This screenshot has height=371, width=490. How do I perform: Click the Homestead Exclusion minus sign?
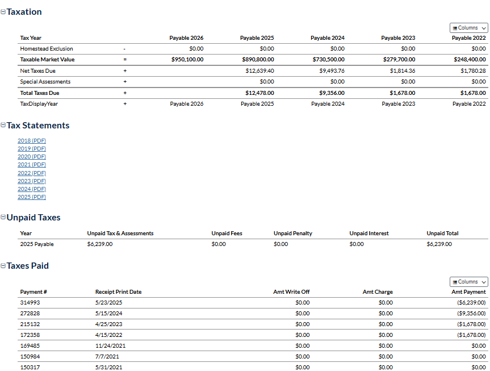[125, 49]
